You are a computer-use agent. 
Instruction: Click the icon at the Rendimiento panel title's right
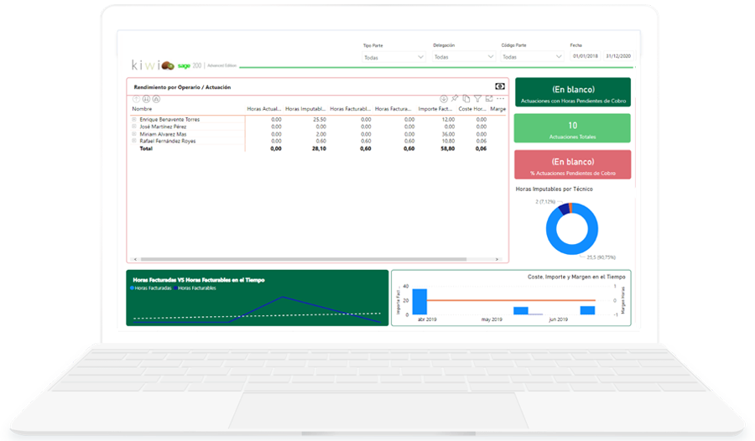[500, 86]
